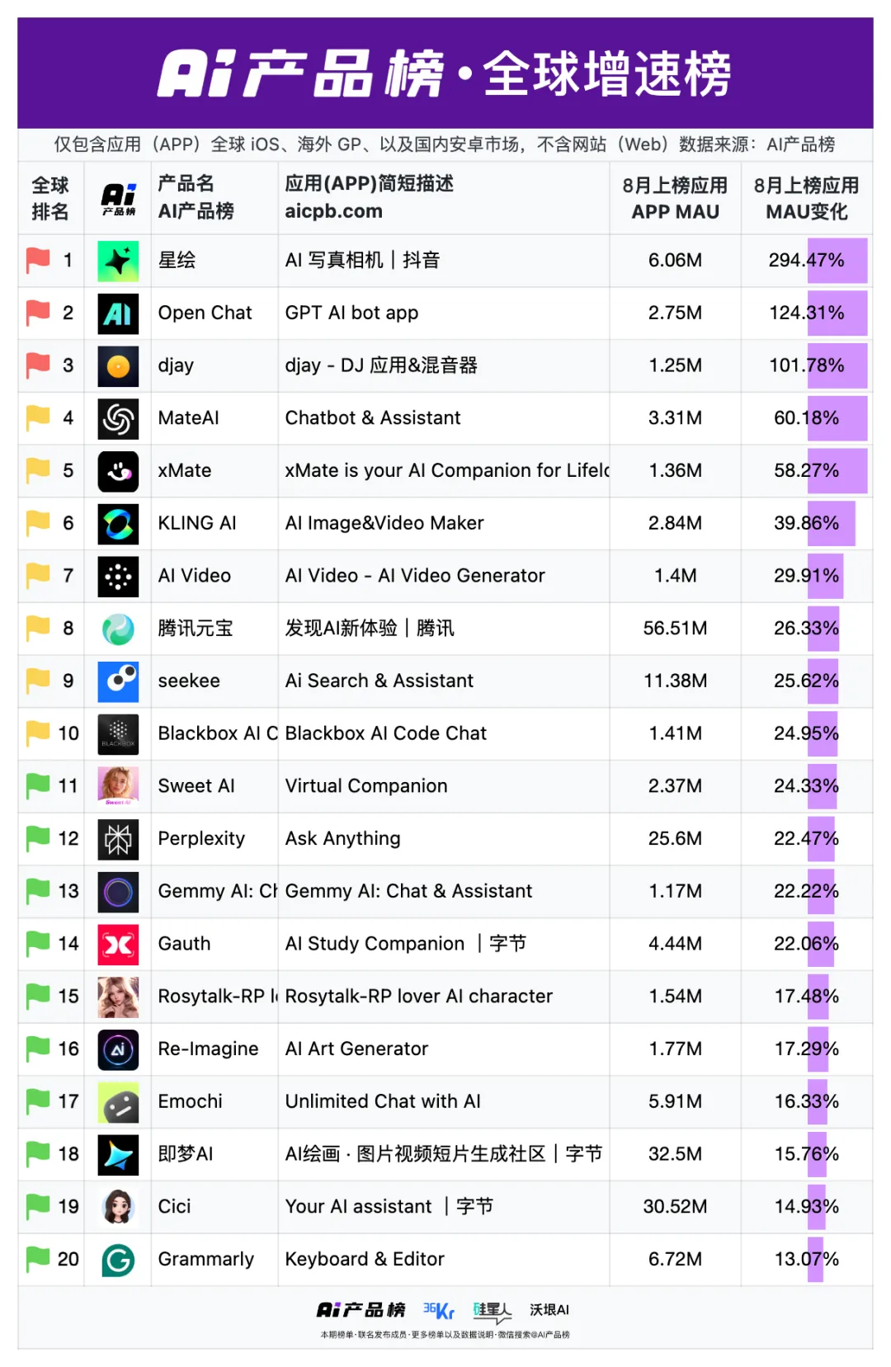Viewport: 891px width, 1367px height.
Task: Click the 腾讯元宝 app icon
Action: point(118,629)
